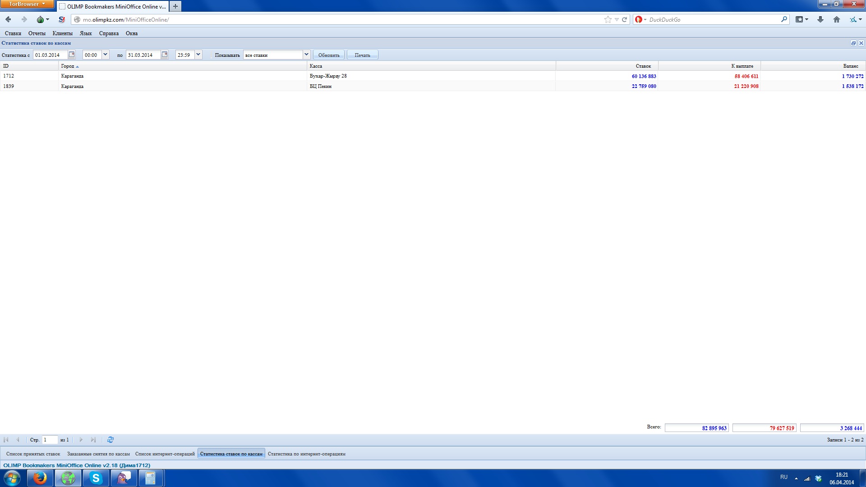Open the Окна menu

pyautogui.click(x=132, y=33)
